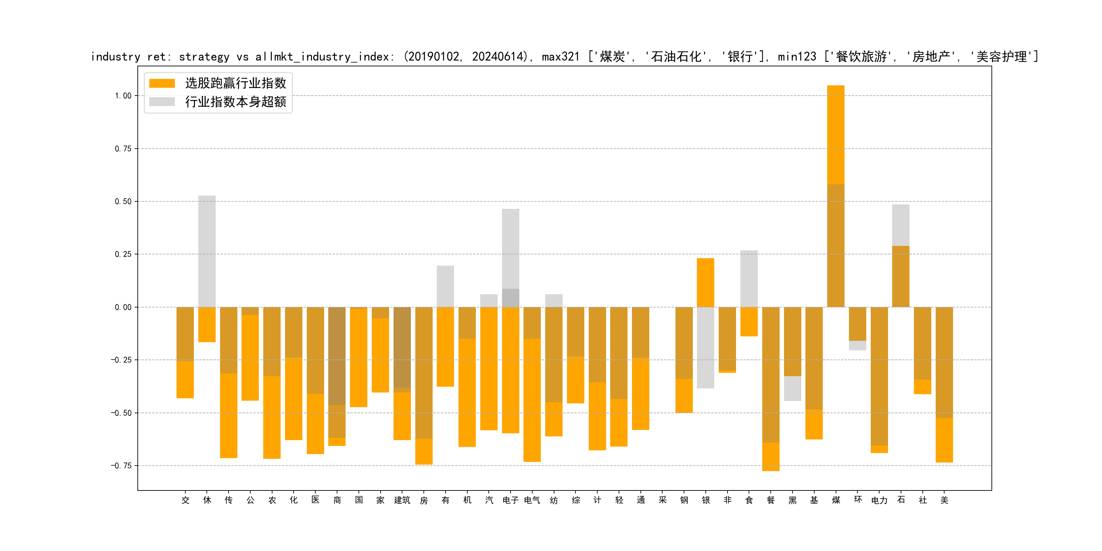Click the chart title text

tap(565, 56)
